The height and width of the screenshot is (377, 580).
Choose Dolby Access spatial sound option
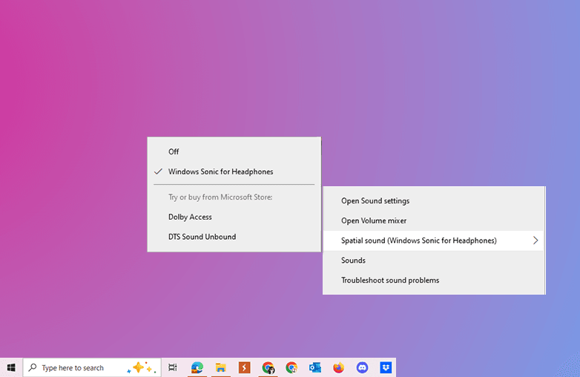click(234, 217)
